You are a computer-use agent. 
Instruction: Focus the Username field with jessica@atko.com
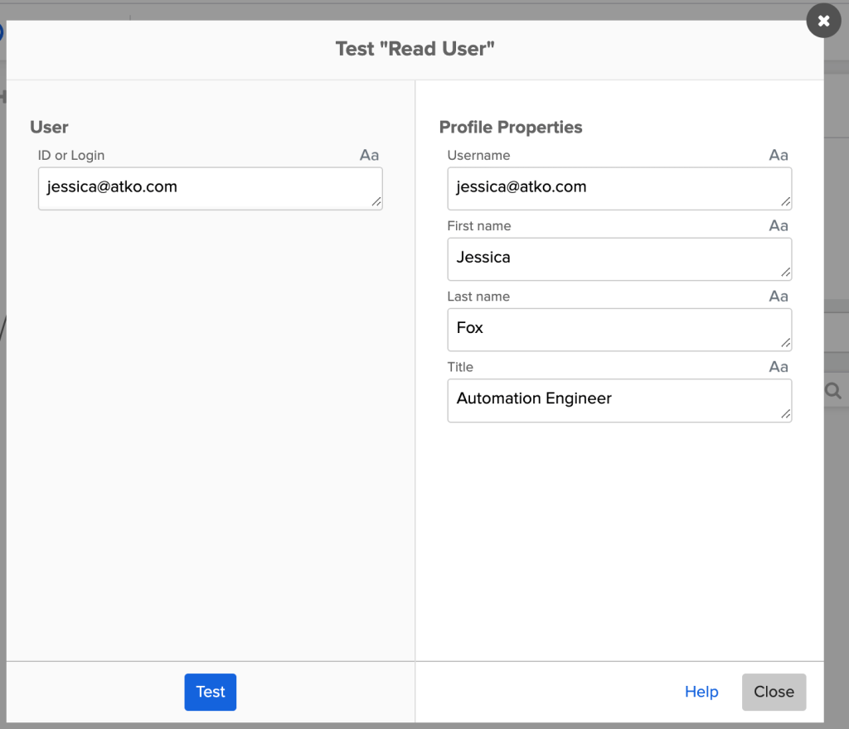[614, 188]
